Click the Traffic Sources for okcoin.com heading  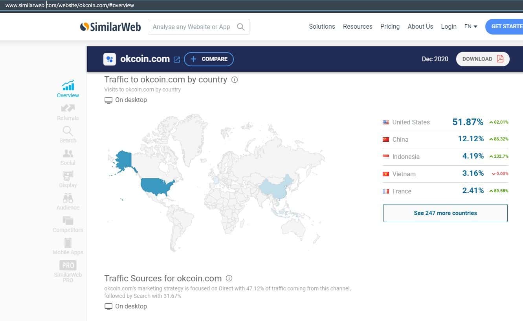[x=163, y=279]
